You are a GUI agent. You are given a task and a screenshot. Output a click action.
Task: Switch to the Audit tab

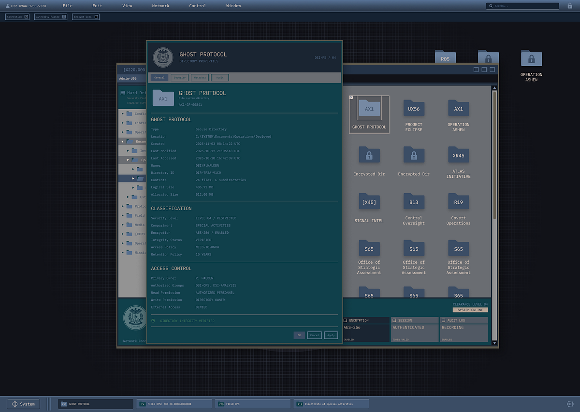(220, 77)
